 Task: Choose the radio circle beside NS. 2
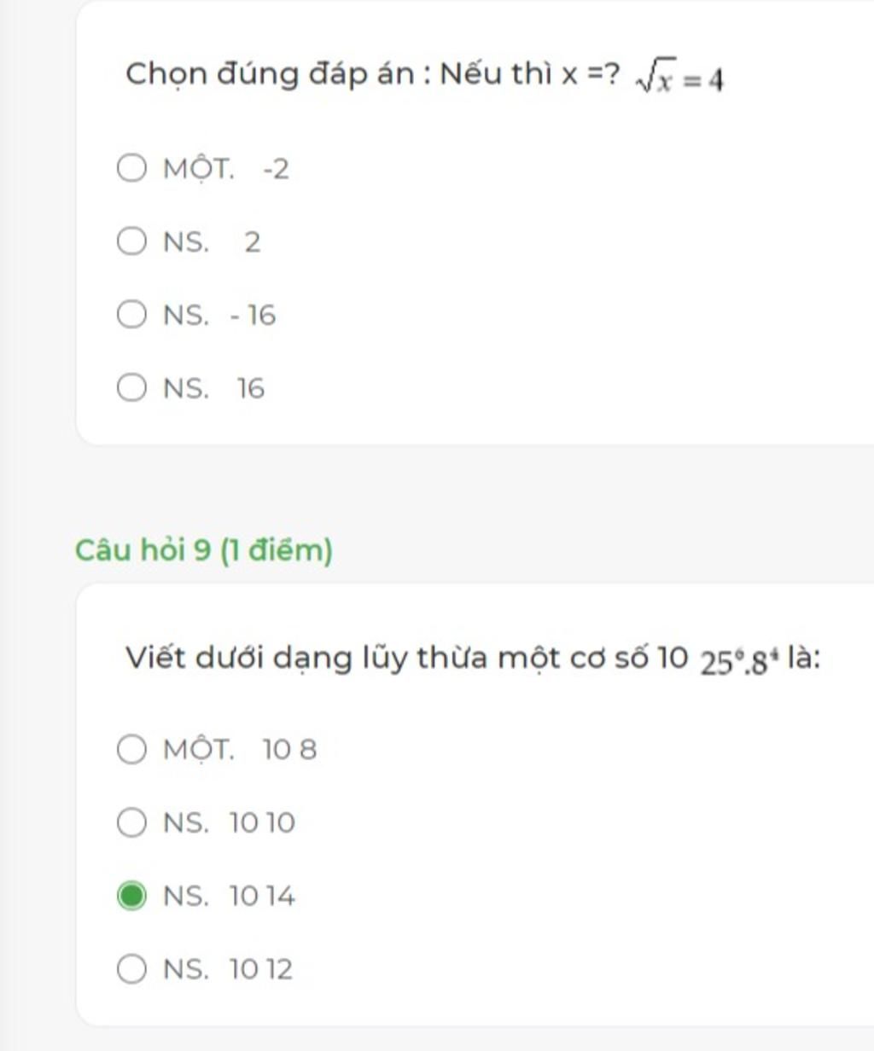[131, 242]
